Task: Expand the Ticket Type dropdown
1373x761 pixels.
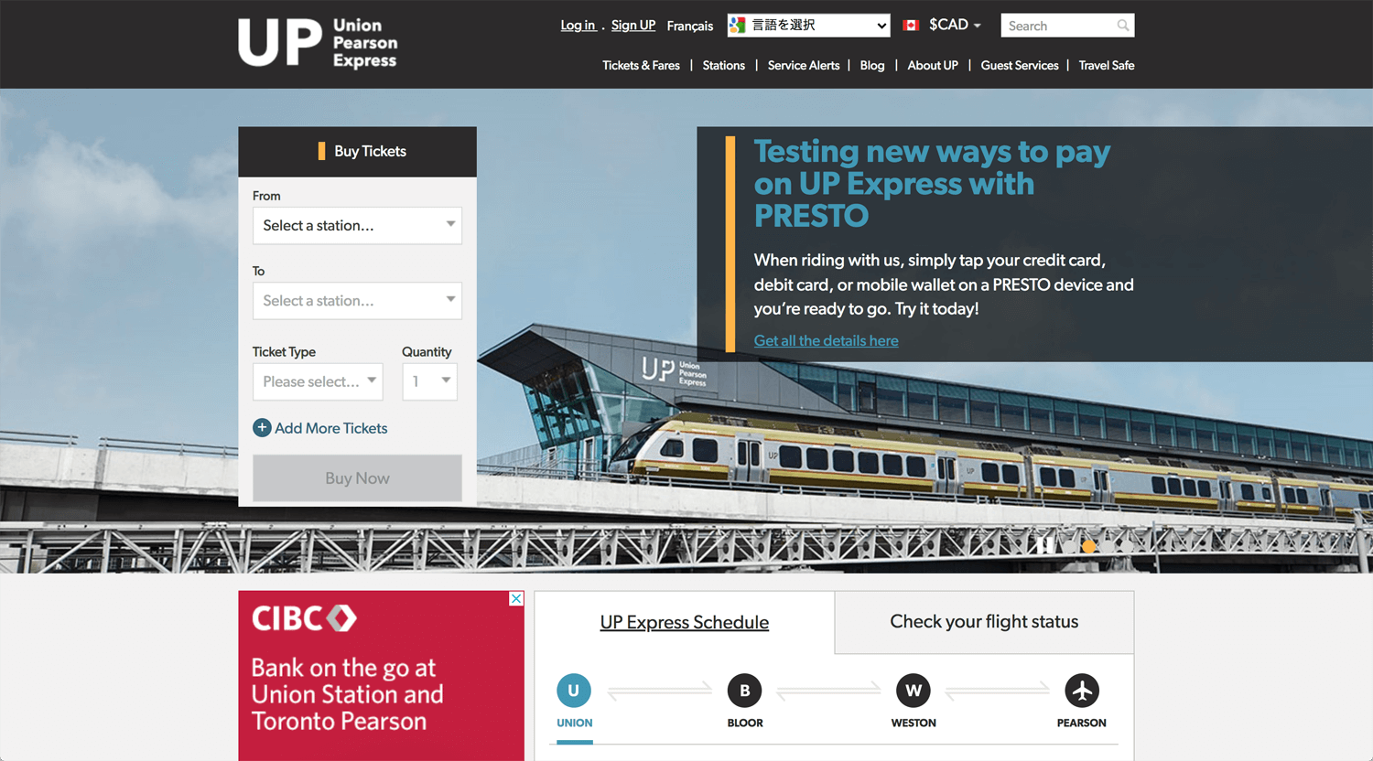Action: 318,381
